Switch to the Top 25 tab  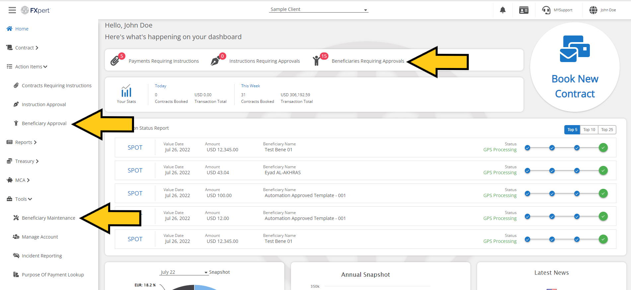click(607, 130)
